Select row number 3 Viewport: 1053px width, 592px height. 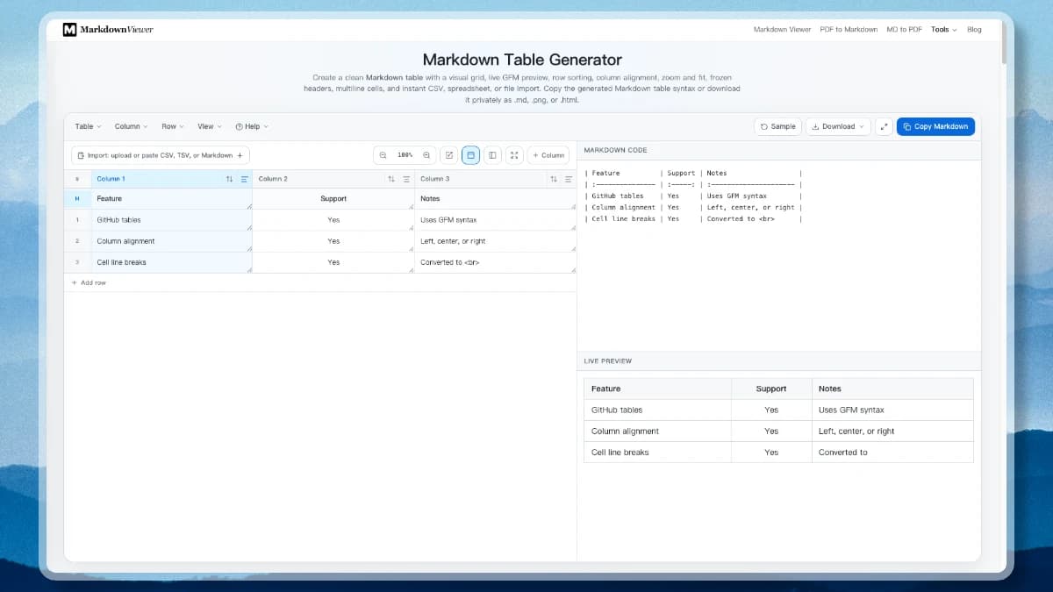(x=77, y=262)
